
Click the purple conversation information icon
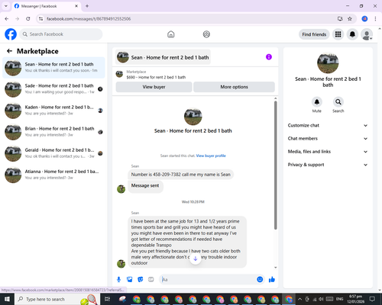pos(269,57)
